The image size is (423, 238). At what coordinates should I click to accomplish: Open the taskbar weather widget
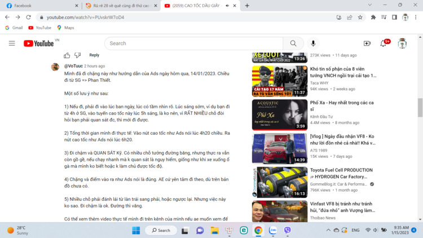tap(18, 230)
